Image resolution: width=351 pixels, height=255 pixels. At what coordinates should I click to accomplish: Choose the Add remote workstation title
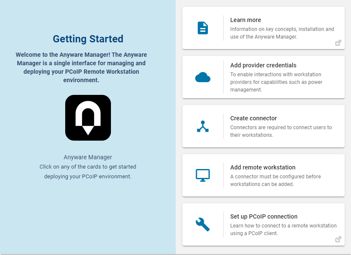point(263,167)
